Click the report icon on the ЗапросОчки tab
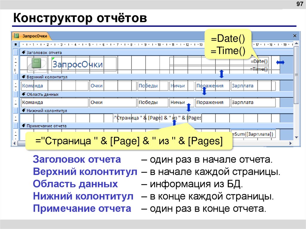The height and width of the screenshot is (229, 306). [x=16, y=36]
